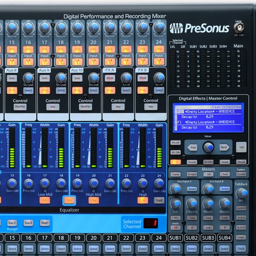Click the PG DN button
The image size is (256, 256).
176,153
